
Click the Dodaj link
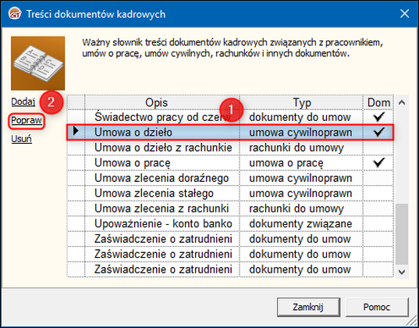(23, 102)
